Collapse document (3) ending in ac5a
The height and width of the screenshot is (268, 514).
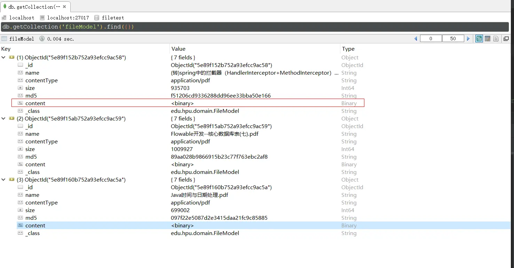point(3,180)
